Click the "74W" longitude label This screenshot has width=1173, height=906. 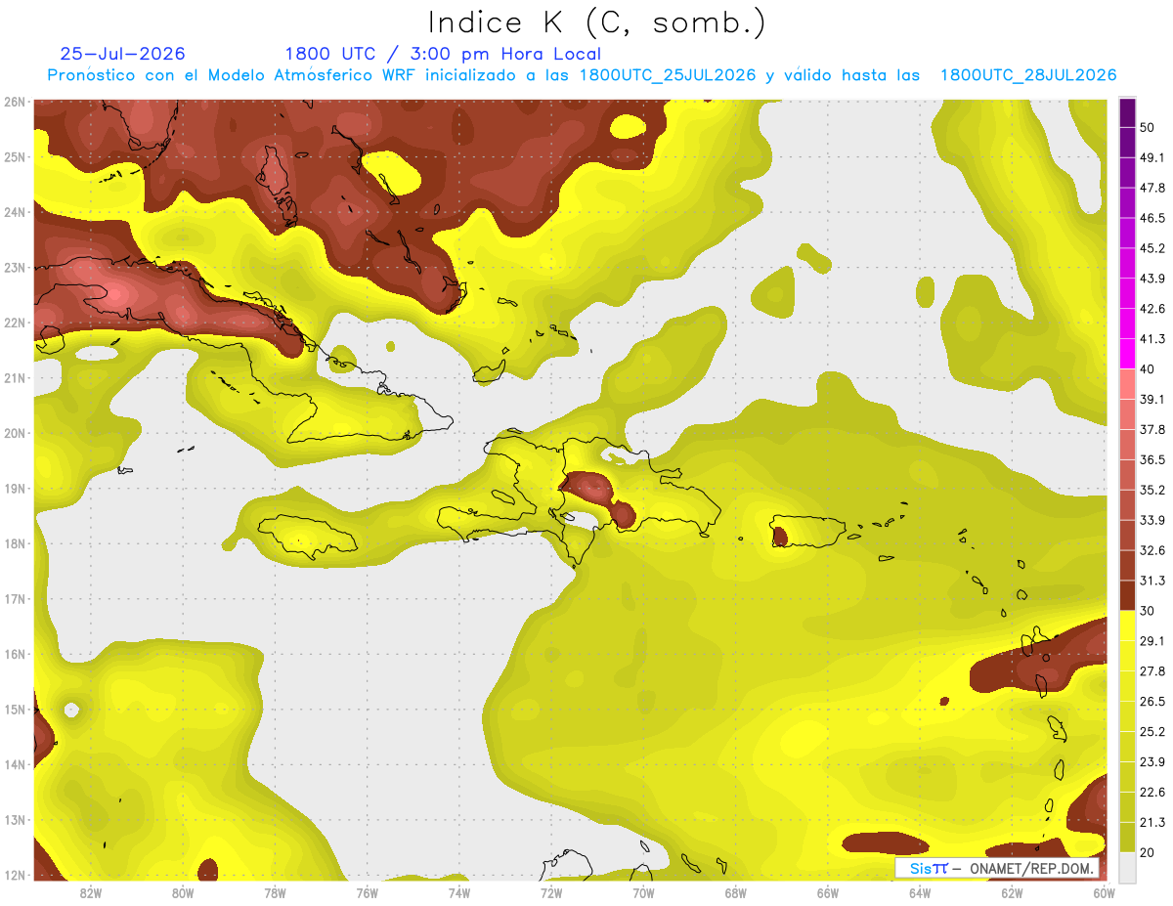[x=459, y=892]
